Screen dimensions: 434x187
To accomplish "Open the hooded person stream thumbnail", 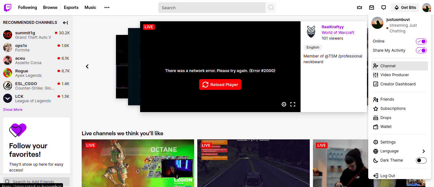I will [x=341, y=163].
